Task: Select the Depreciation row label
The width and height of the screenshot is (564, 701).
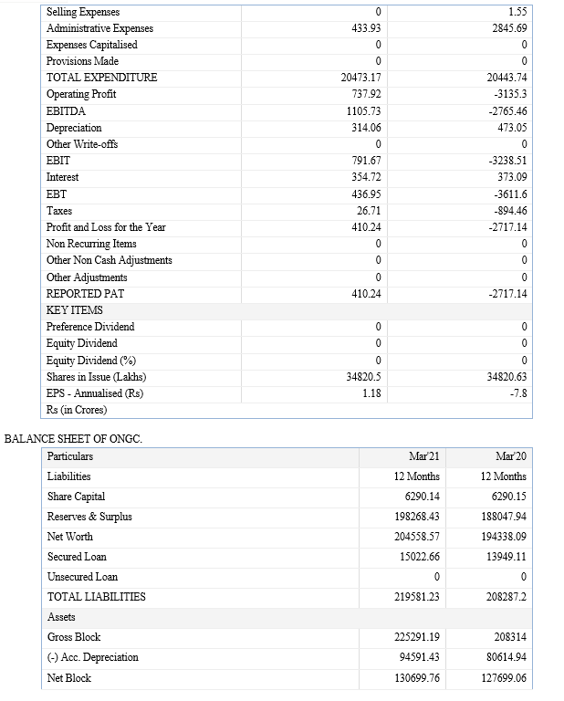Action: pyautogui.click(x=74, y=128)
